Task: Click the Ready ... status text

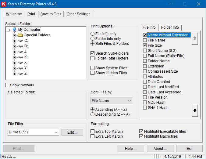Action: (x=9, y=157)
